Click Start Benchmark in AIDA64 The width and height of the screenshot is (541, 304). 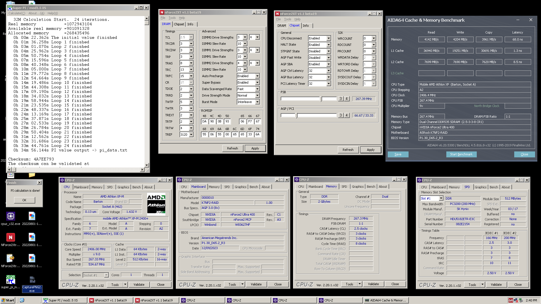click(x=461, y=154)
